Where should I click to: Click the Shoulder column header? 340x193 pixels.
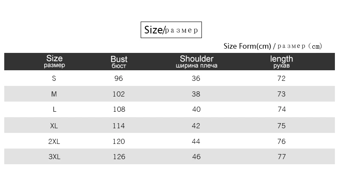click(196, 61)
